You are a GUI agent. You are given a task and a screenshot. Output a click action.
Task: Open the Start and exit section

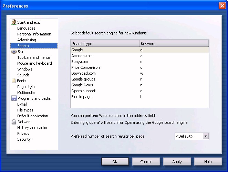coord(29,22)
